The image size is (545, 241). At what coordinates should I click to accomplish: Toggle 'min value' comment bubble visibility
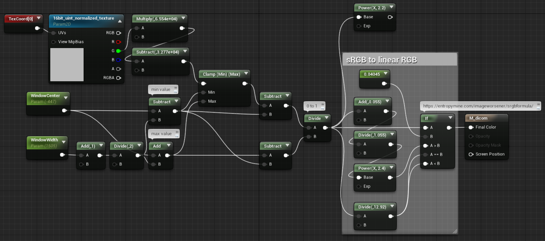(x=176, y=92)
